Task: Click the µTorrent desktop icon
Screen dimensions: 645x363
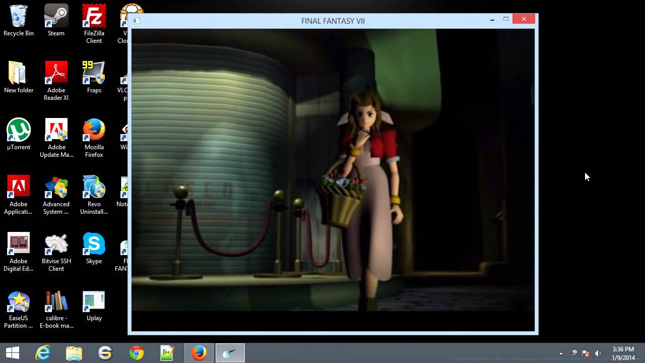Action: tap(19, 135)
